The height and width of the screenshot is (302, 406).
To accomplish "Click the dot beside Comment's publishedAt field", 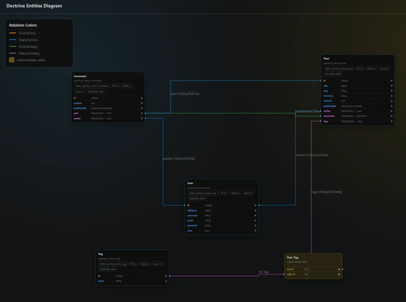I will [x=142, y=108].
